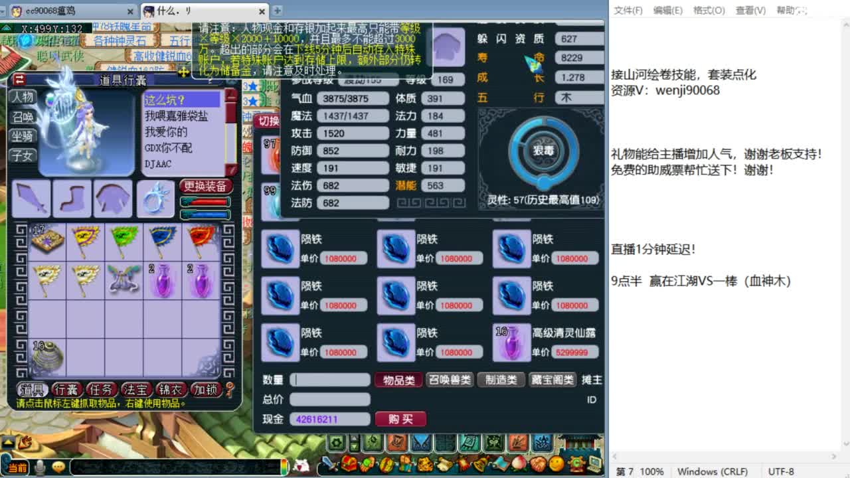Click the equipped cape slot

[113, 199]
